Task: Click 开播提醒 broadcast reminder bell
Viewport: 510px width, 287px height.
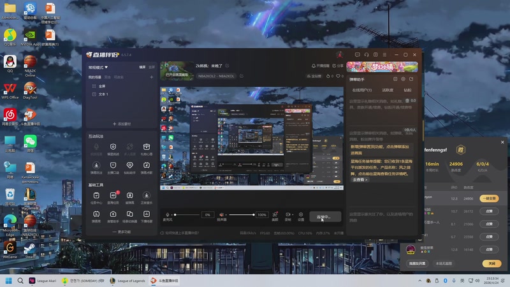Action: coord(321,66)
